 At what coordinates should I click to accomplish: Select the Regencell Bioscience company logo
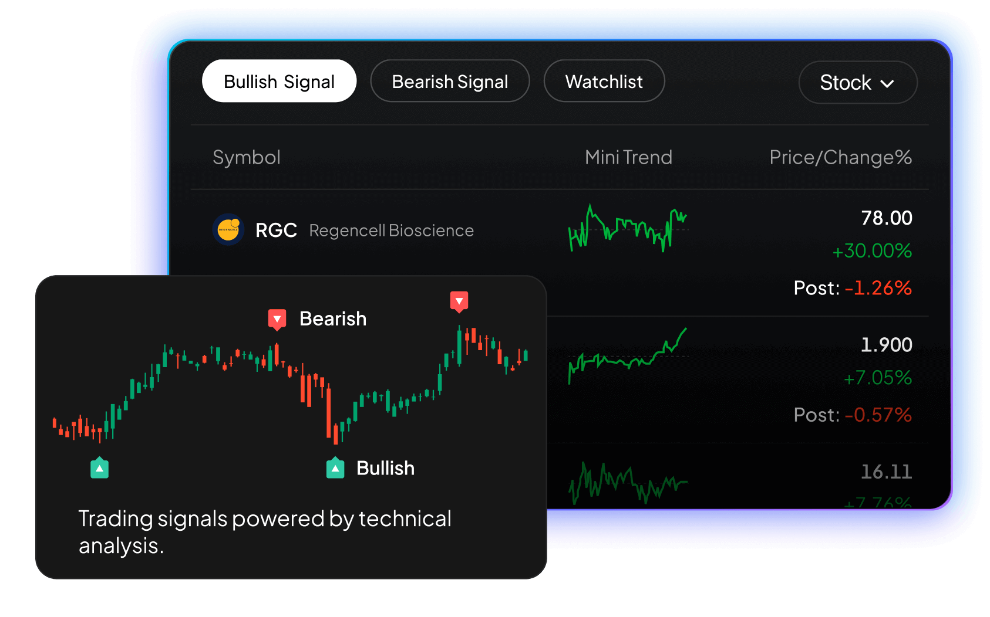click(x=228, y=230)
